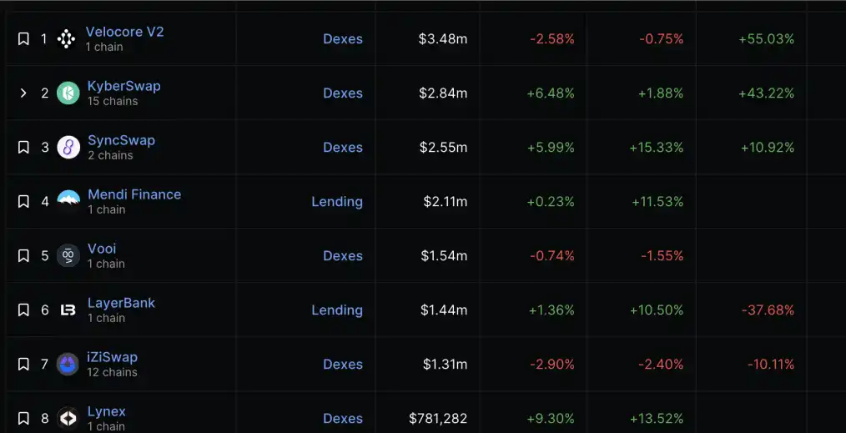846x433 pixels.
Task: Toggle bookmark for Vooi row
Action: 23,255
